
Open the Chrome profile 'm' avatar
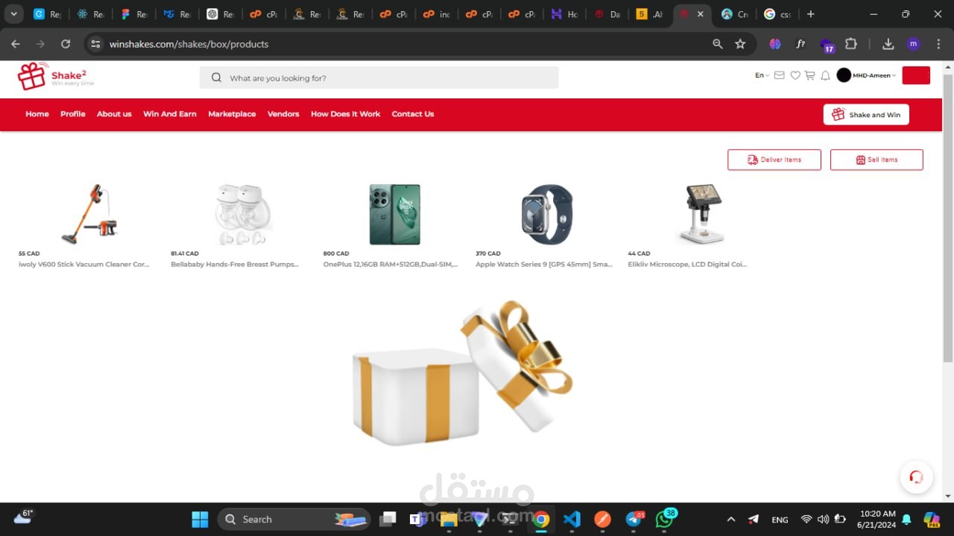[913, 44]
